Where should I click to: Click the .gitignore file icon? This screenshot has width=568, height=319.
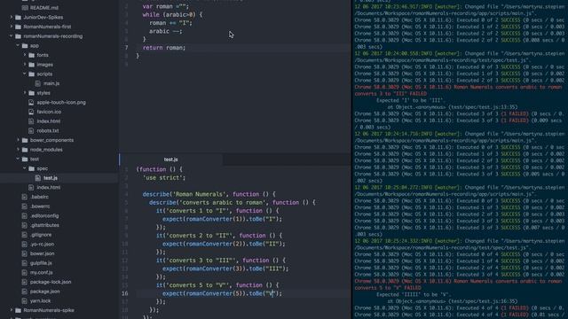[25, 235]
